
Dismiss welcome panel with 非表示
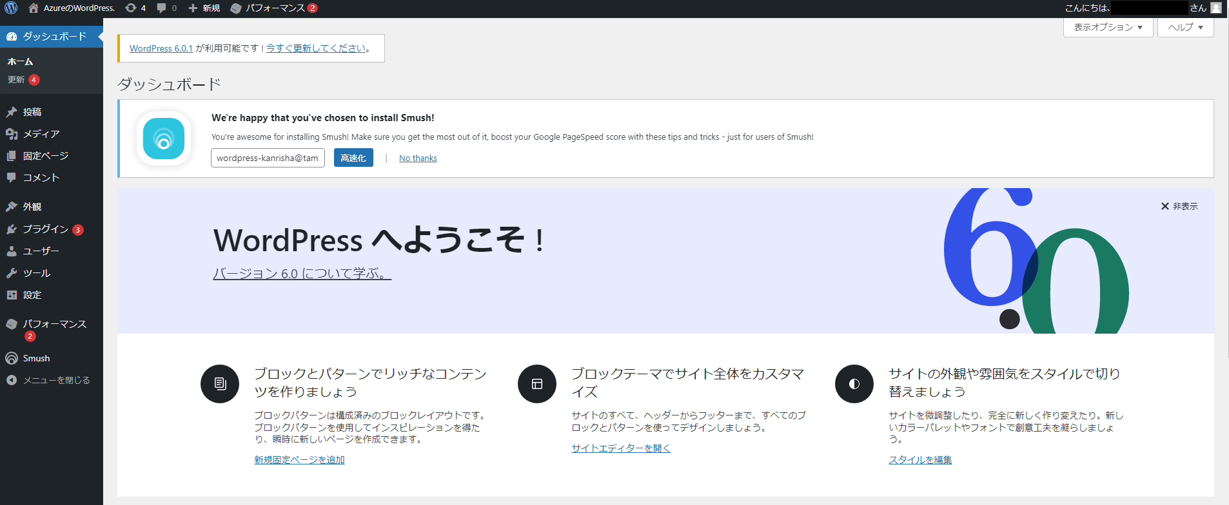[1179, 206]
